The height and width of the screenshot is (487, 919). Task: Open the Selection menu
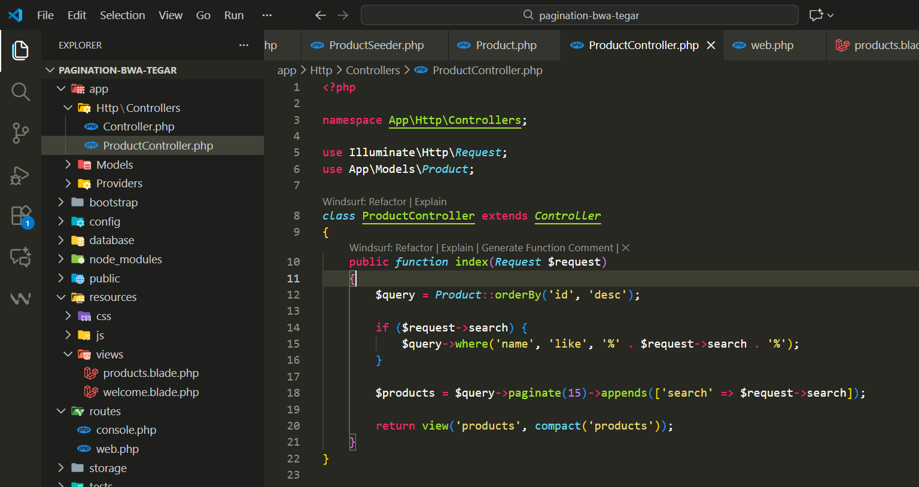coord(122,16)
